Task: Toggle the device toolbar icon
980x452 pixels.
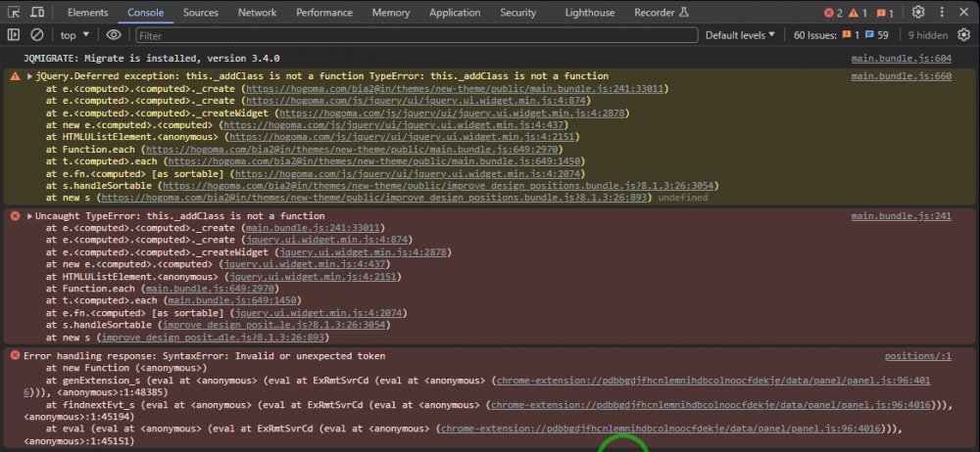Action: coord(36,13)
